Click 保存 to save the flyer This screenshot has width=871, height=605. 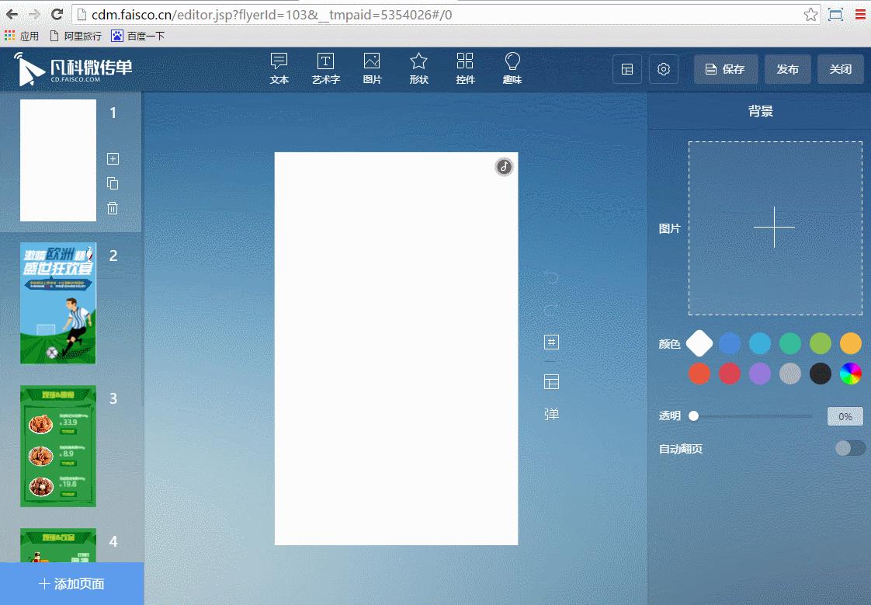pos(724,69)
